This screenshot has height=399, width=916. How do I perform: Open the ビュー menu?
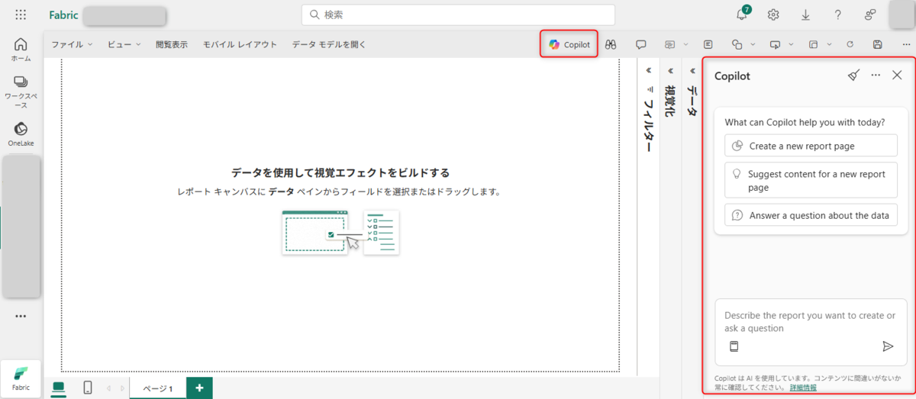pyautogui.click(x=124, y=44)
